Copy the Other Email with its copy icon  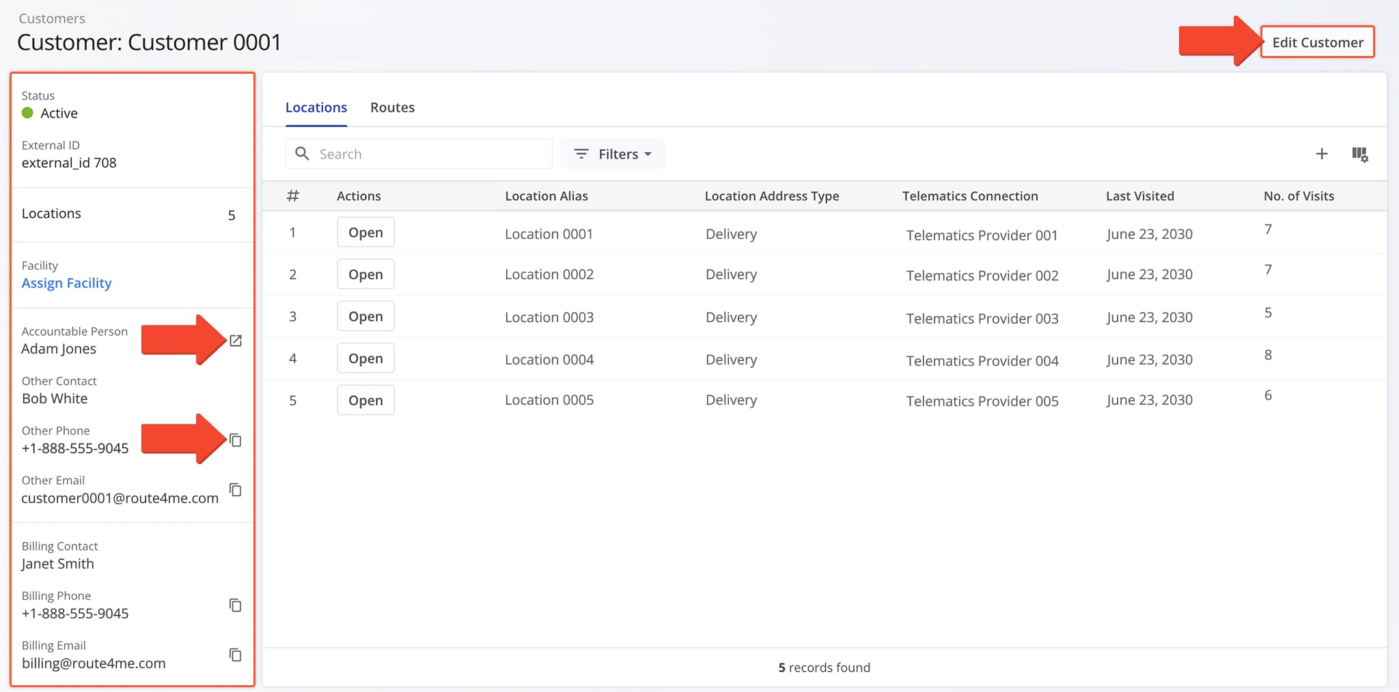click(x=236, y=489)
